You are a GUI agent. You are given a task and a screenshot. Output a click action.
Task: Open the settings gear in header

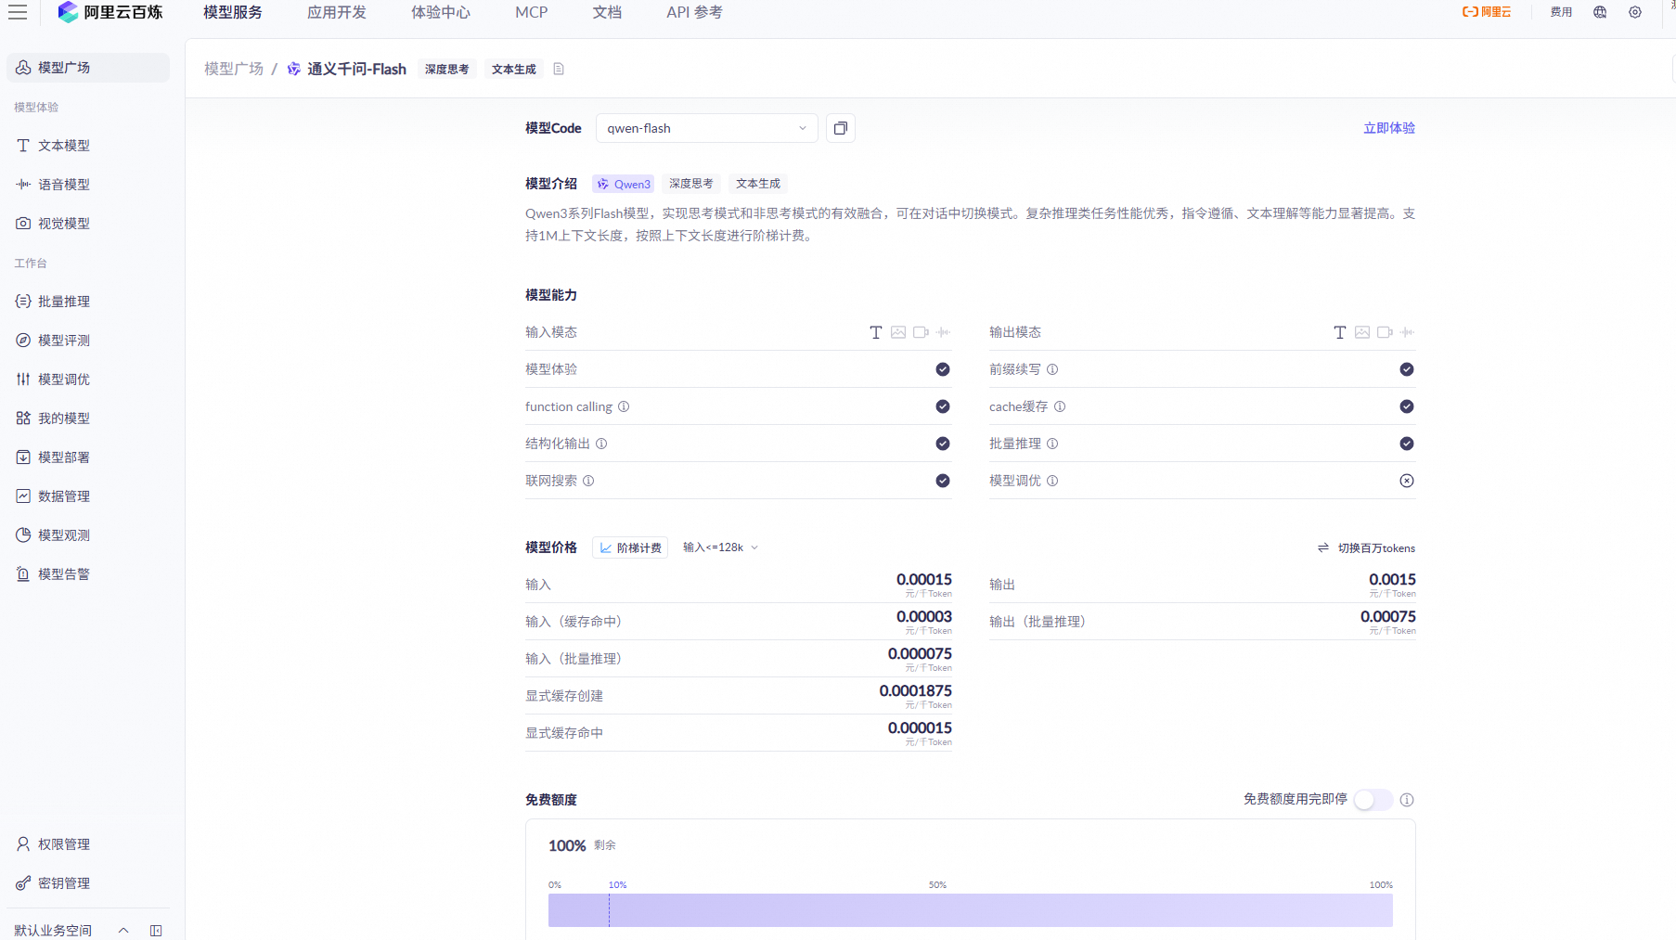[x=1635, y=12]
